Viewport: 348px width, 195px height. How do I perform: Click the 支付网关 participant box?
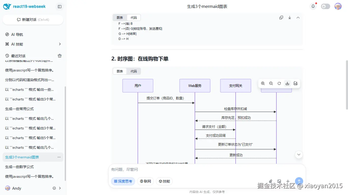[x=236, y=86]
